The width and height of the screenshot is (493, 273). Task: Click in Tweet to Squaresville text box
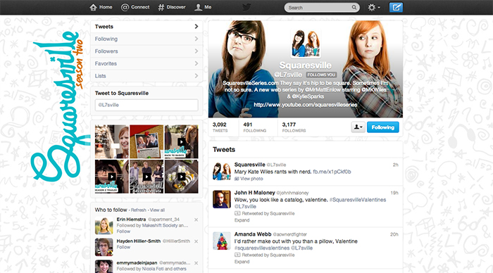coord(146,105)
